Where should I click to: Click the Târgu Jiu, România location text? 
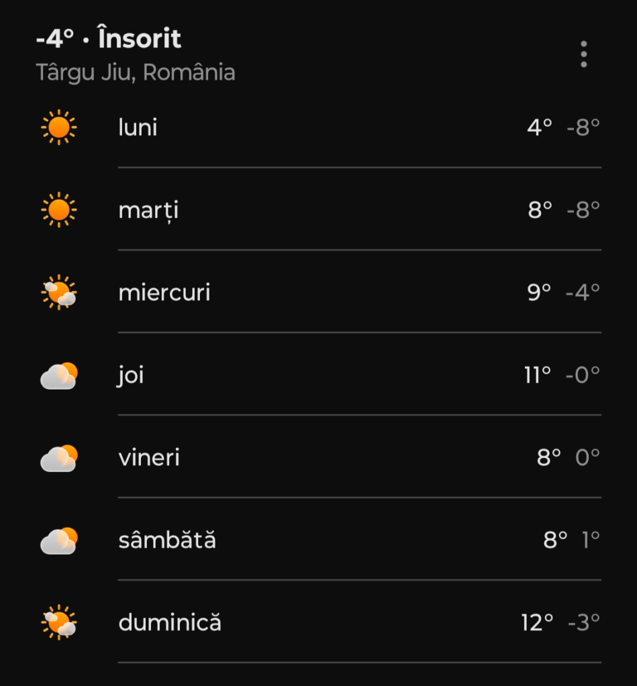pyautogui.click(x=136, y=72)
